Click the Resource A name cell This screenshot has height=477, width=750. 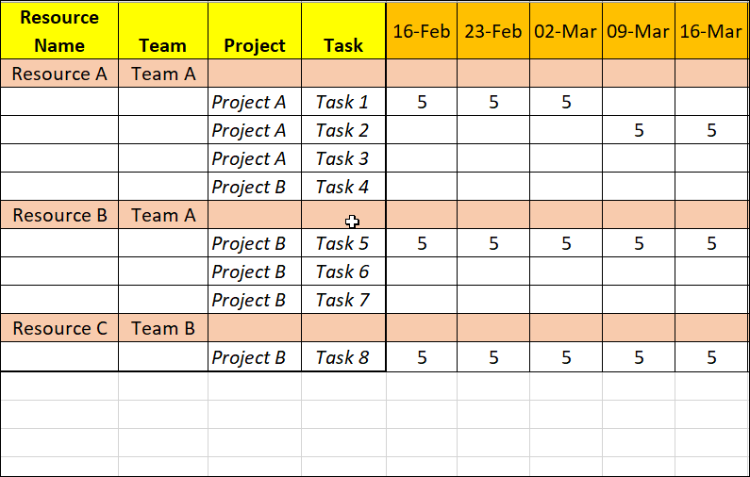pos(59,74)
